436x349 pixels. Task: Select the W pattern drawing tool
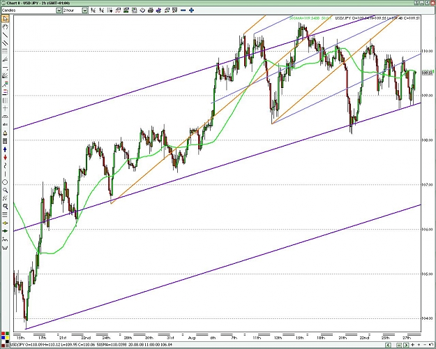coord(5,248)
